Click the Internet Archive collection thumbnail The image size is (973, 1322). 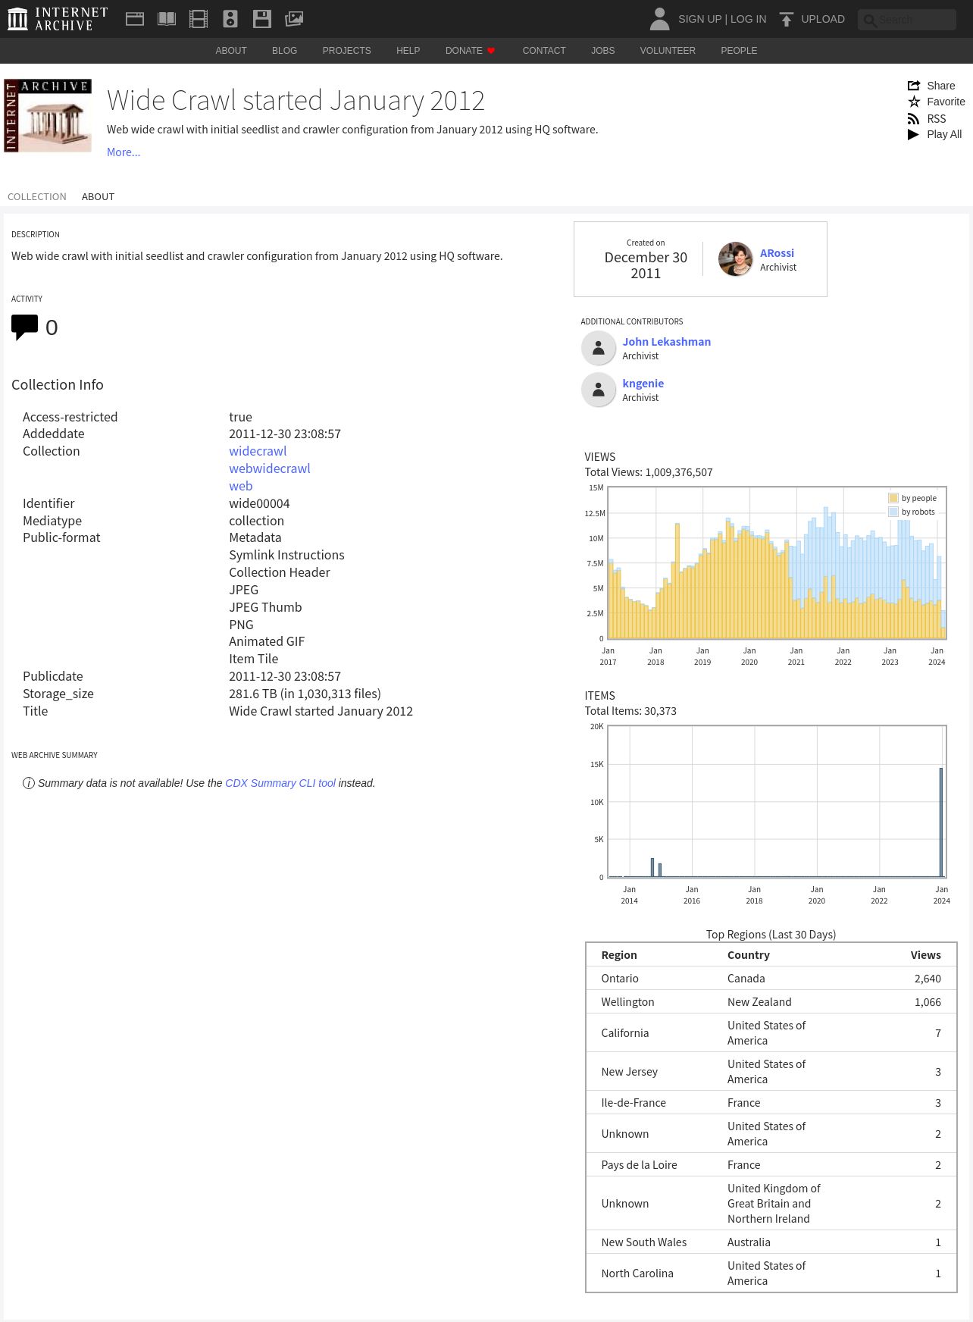(48, 115)
